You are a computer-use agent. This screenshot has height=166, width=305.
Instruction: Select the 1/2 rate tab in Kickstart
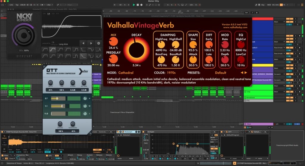click(53, 14)
